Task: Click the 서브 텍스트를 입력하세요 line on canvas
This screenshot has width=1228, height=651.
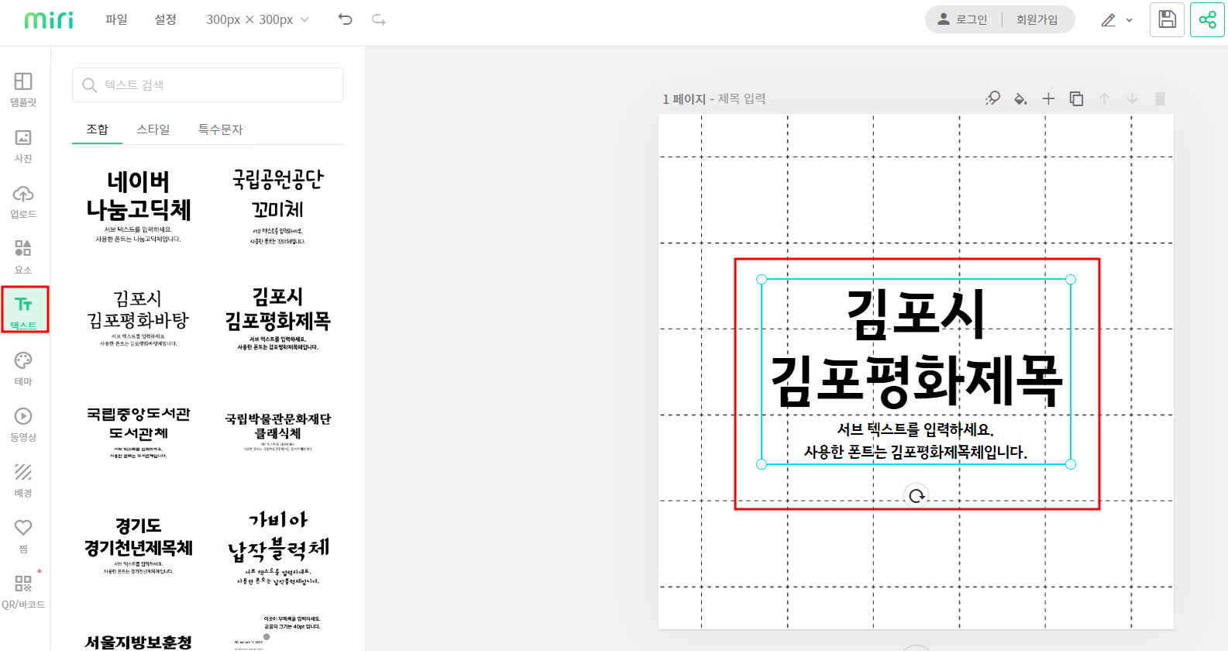Action: tap(916, 429)
